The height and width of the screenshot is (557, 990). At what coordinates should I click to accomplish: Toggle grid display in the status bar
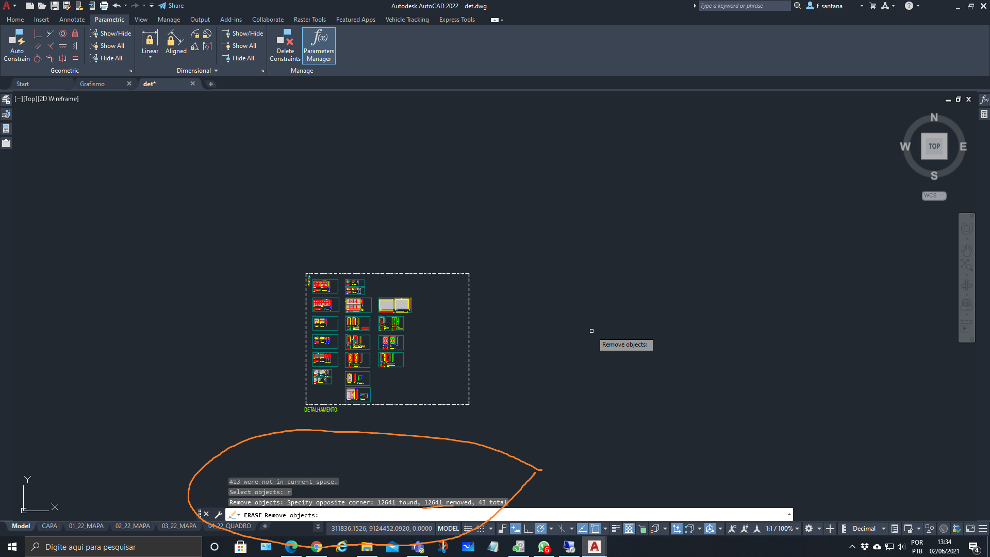[467, 528]
